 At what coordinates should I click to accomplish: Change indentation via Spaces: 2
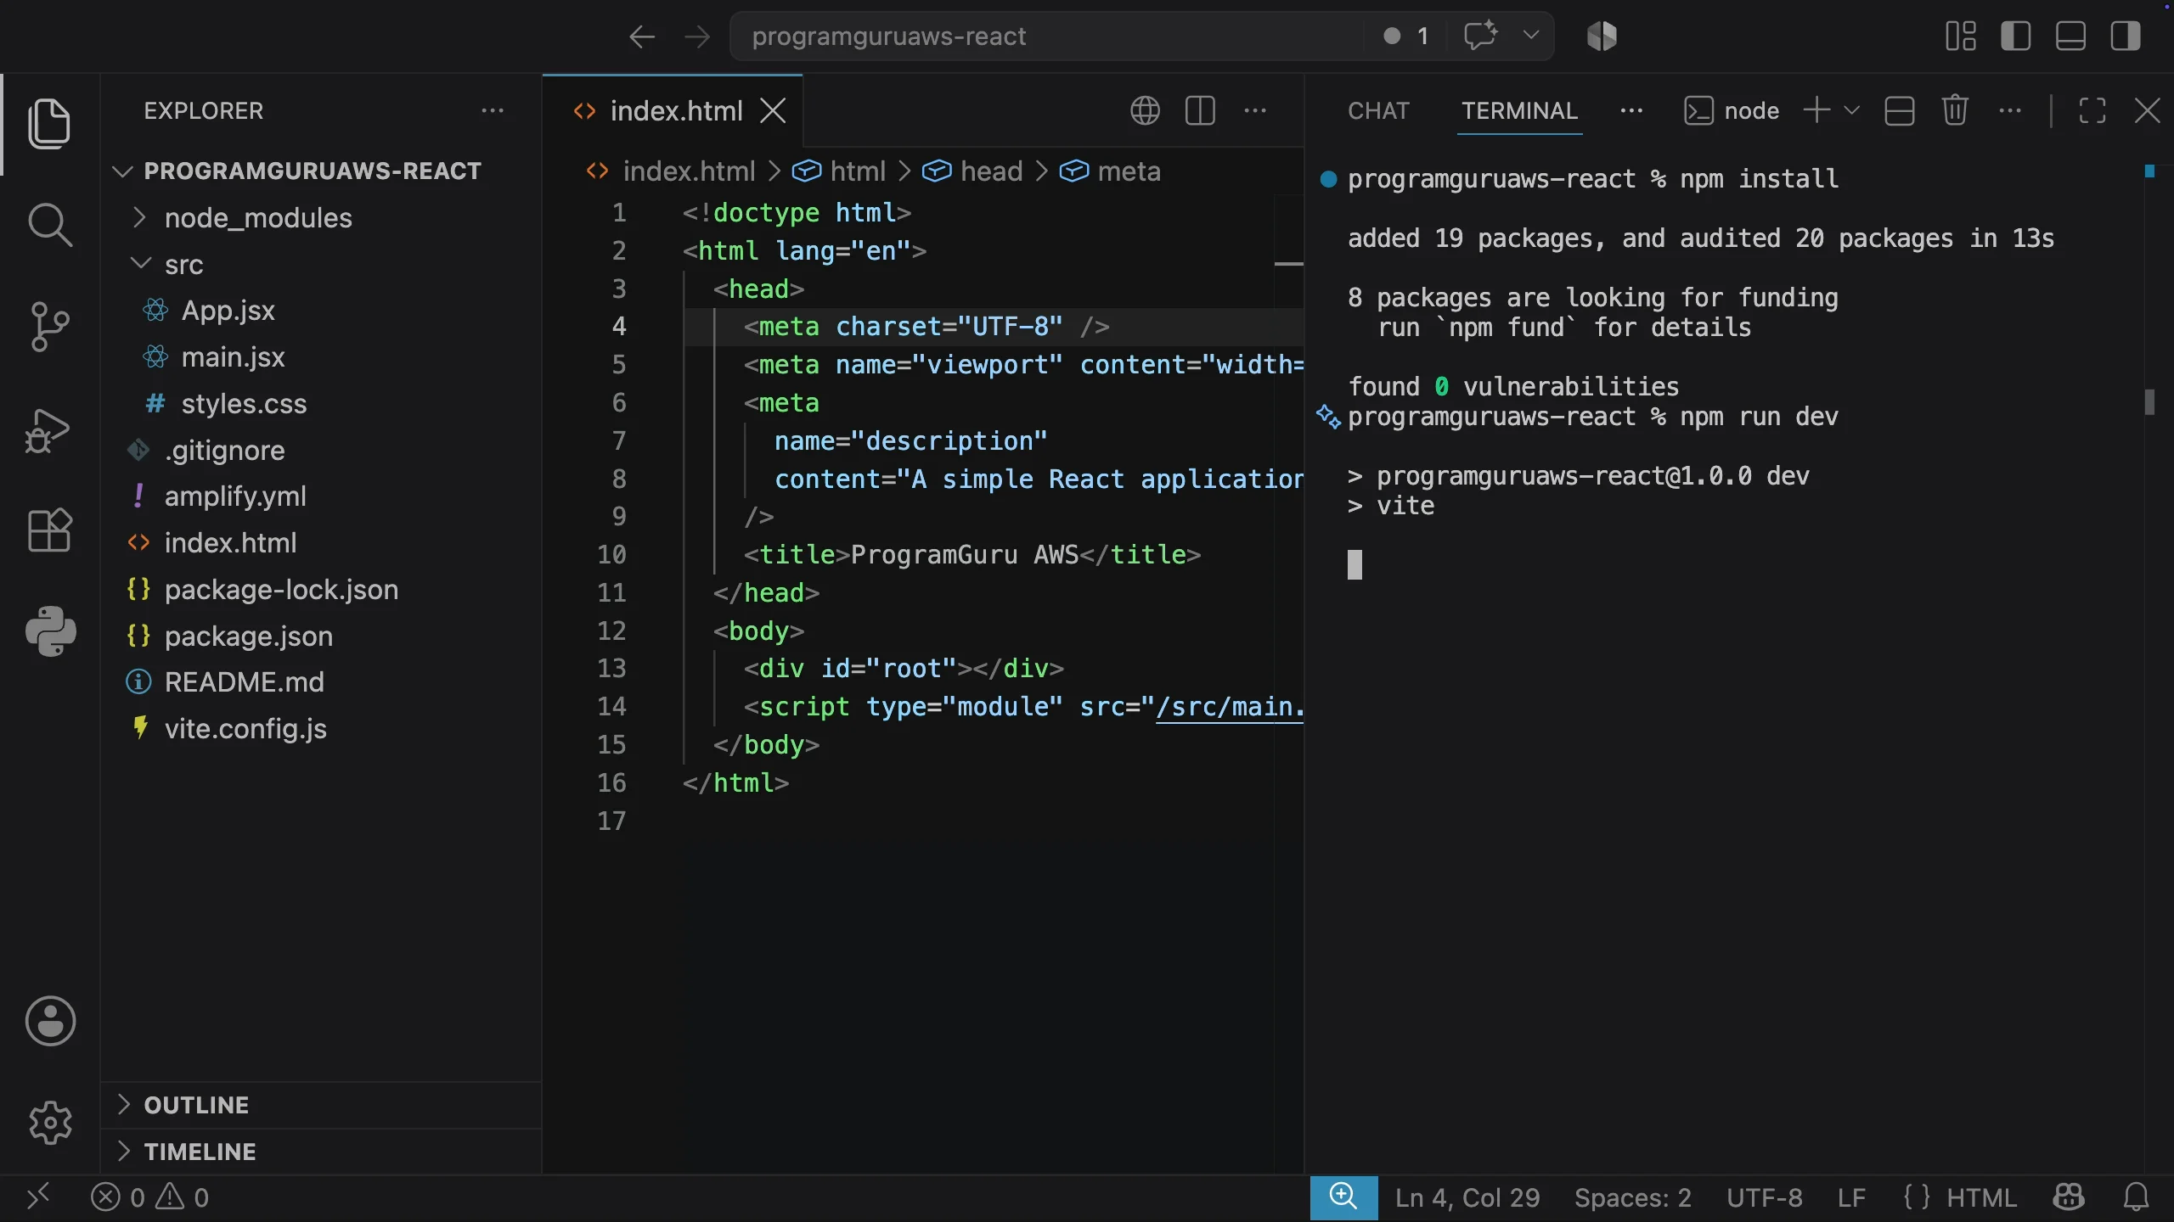coord(1632,1197)
